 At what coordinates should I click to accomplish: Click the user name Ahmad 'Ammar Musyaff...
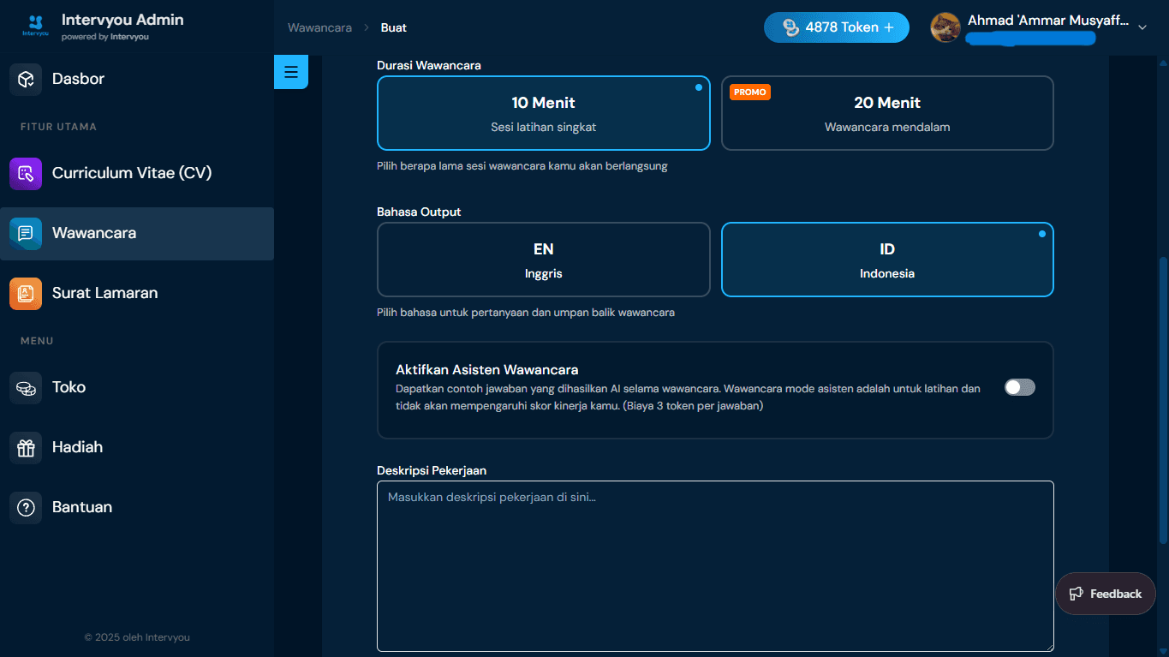[x=1048, y=21]
